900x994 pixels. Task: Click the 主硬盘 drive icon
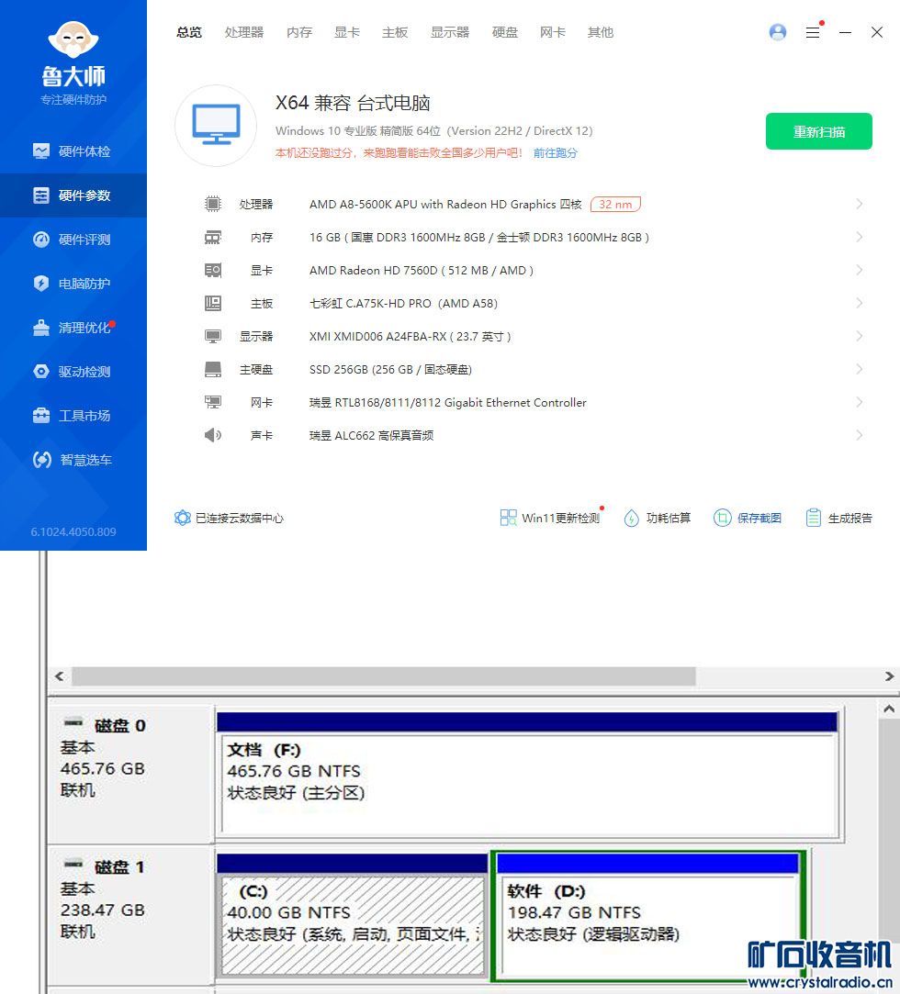pyautogui.click(x=212, y=370)
